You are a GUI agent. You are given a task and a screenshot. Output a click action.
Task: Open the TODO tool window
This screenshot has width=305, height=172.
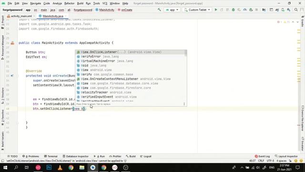[x=12, y=156]
